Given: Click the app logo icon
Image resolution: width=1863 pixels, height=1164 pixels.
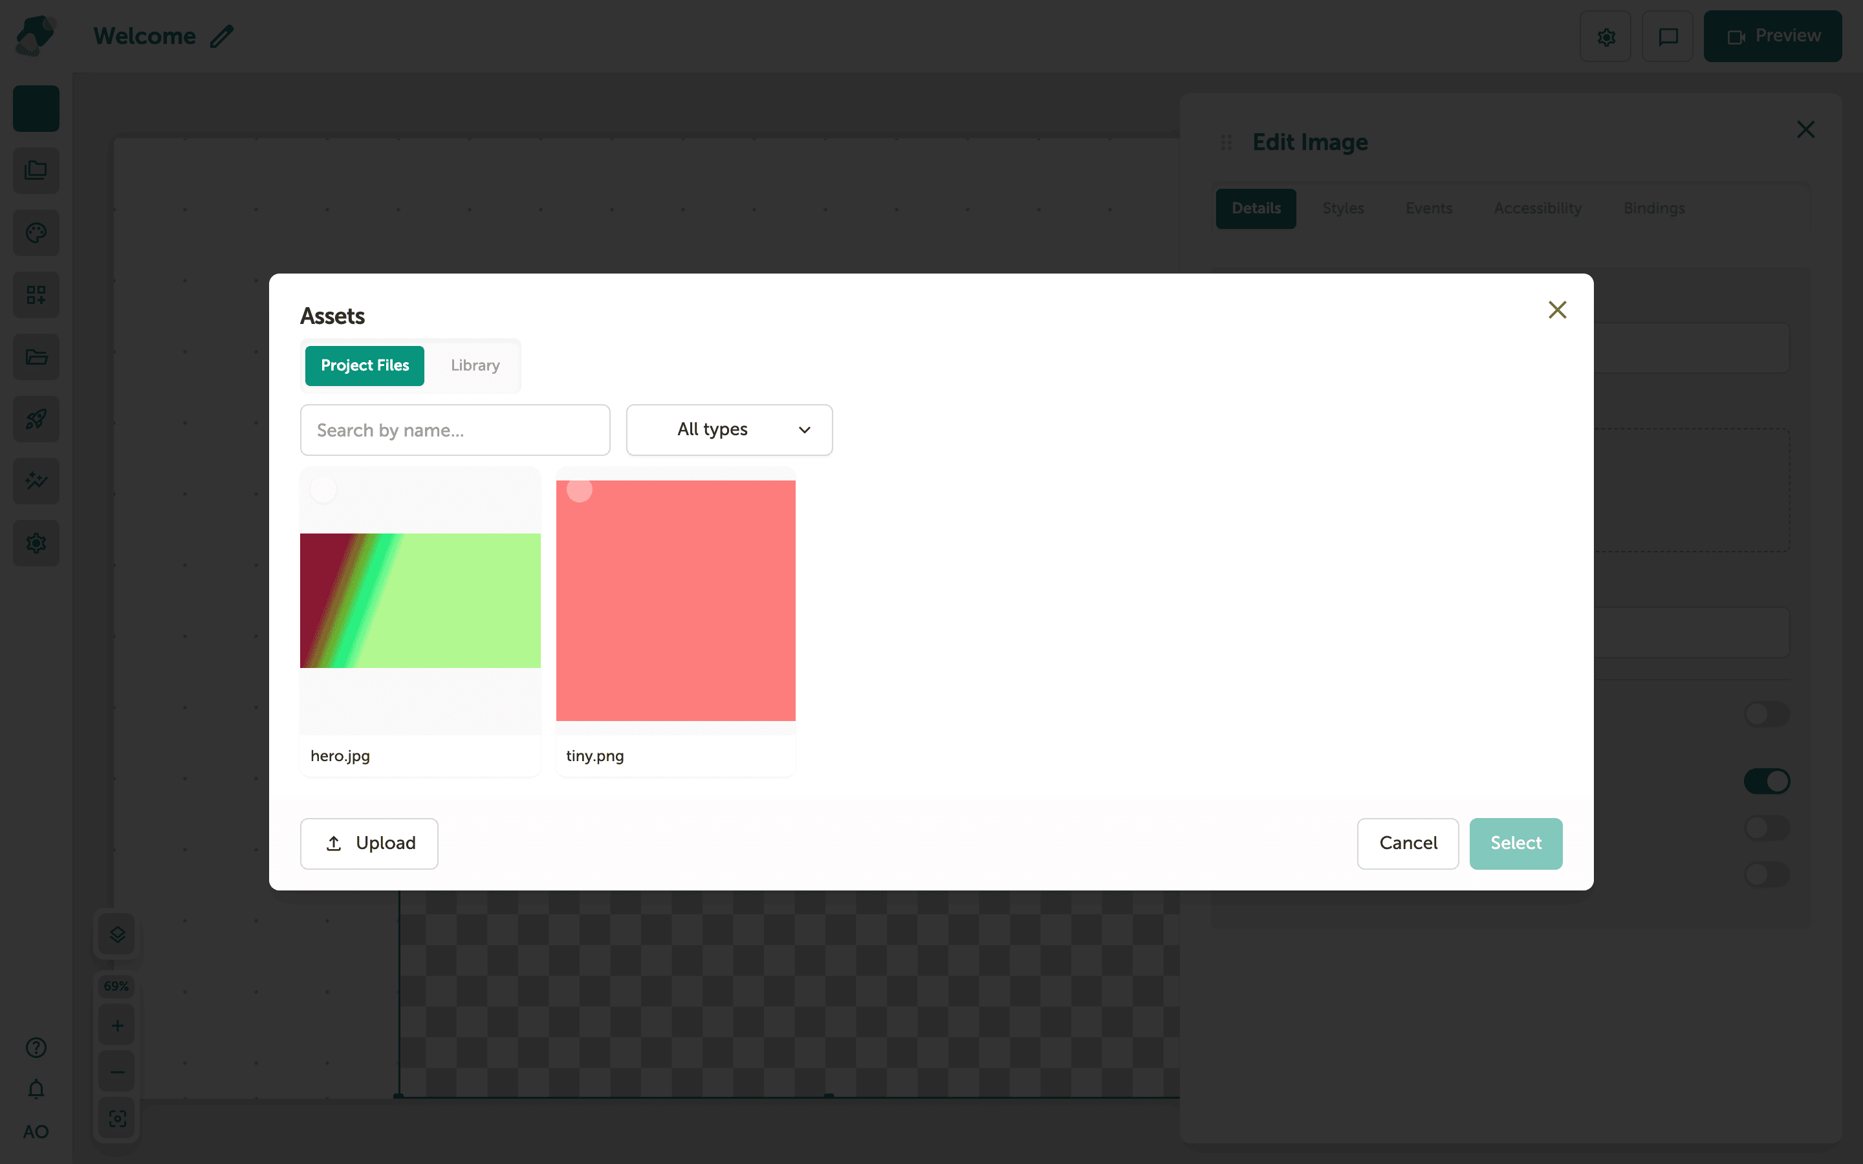Looking at the screenshot, I should click(36, 36).
